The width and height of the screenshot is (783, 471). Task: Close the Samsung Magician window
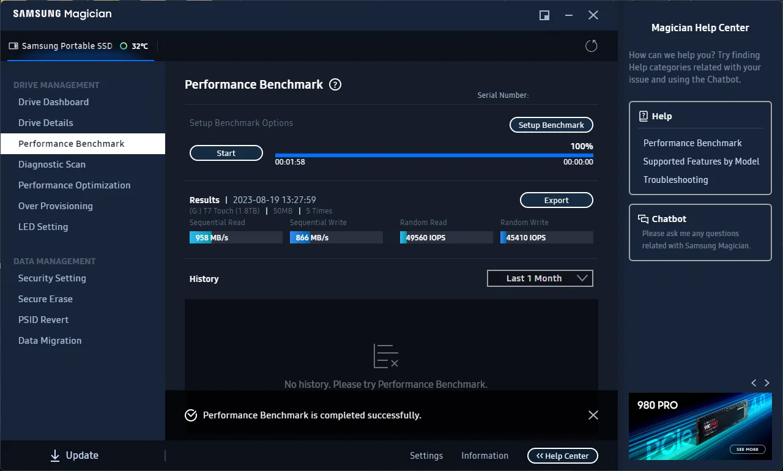[593, 15]
